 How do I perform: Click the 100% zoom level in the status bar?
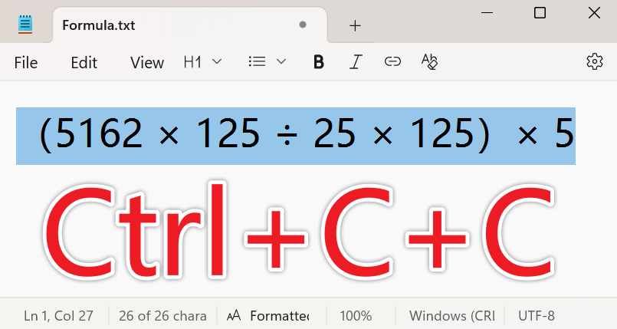(356, 315)
